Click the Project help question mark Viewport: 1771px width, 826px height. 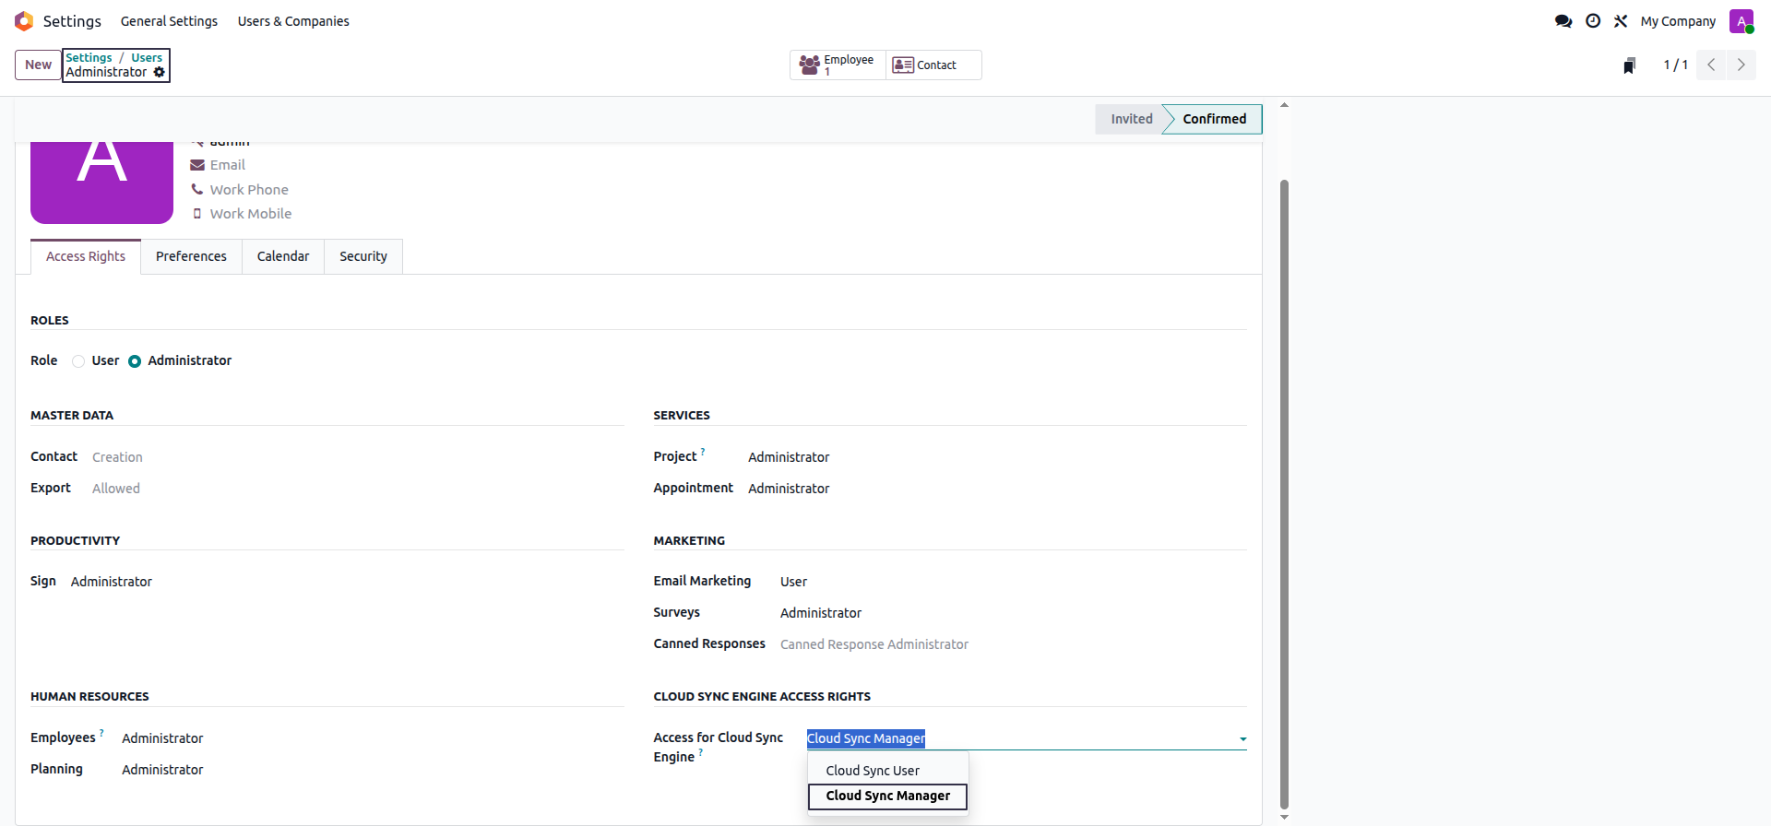(703, 451)
